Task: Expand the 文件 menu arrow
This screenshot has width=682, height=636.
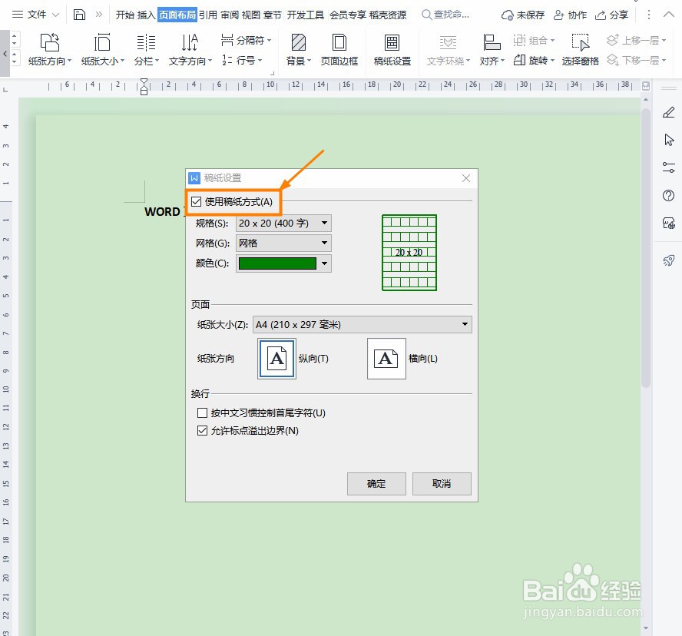Action: coord(55,15)
